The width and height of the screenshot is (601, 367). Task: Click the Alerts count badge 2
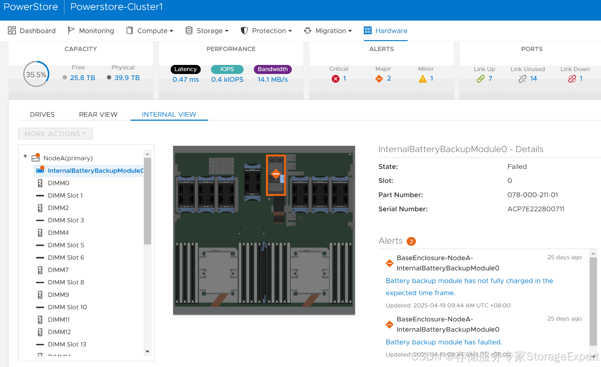[x=411, y=241]
